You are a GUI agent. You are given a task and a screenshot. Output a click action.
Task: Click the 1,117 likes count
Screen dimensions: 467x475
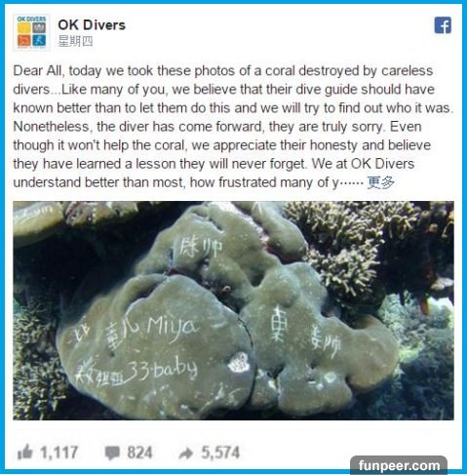click(58, 453)
